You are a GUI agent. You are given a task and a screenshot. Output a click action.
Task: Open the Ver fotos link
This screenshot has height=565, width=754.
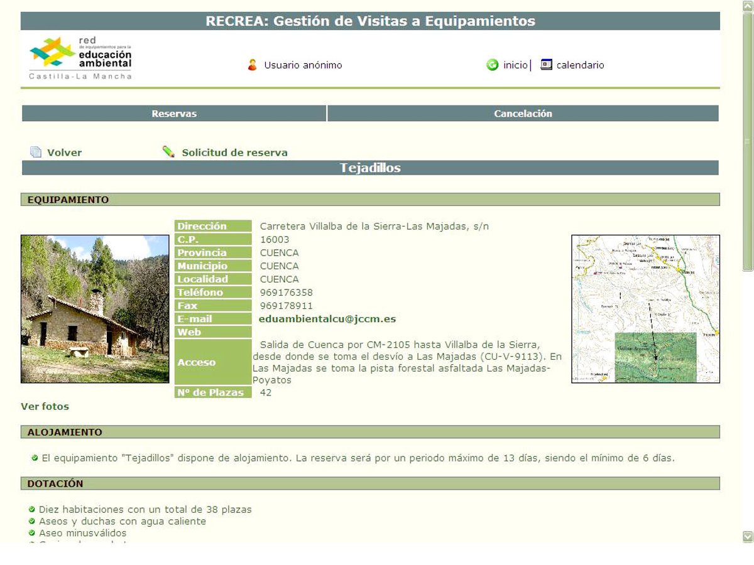pos(45,406)
